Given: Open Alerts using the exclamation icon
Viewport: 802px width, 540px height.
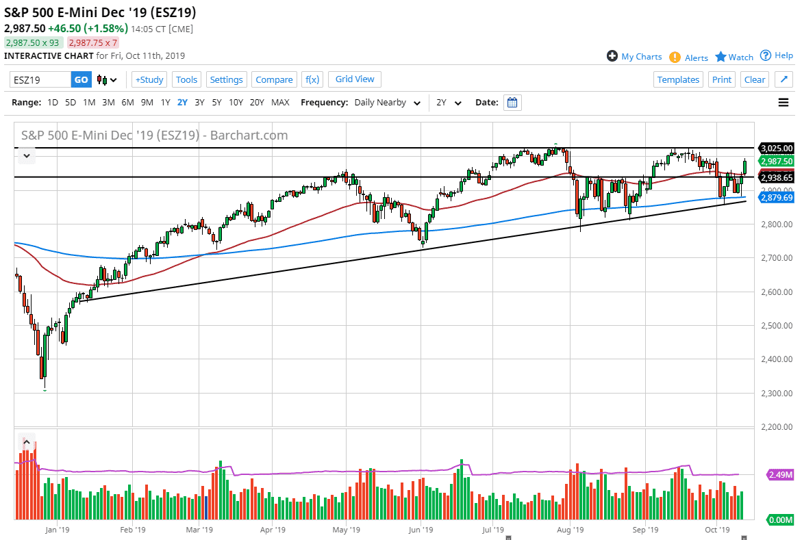Looking at the screenshot, I should coord(675,57).
